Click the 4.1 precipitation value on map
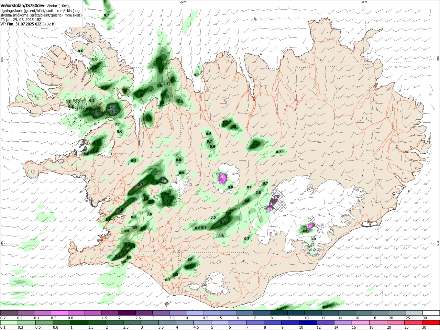 point(110,108)
